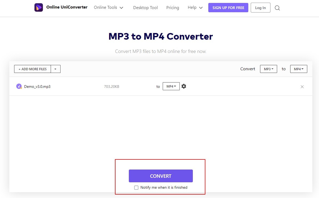Click the Online UniConverter brand name
The width and height of the screenshot is (319, 198).
pos(67,7)
